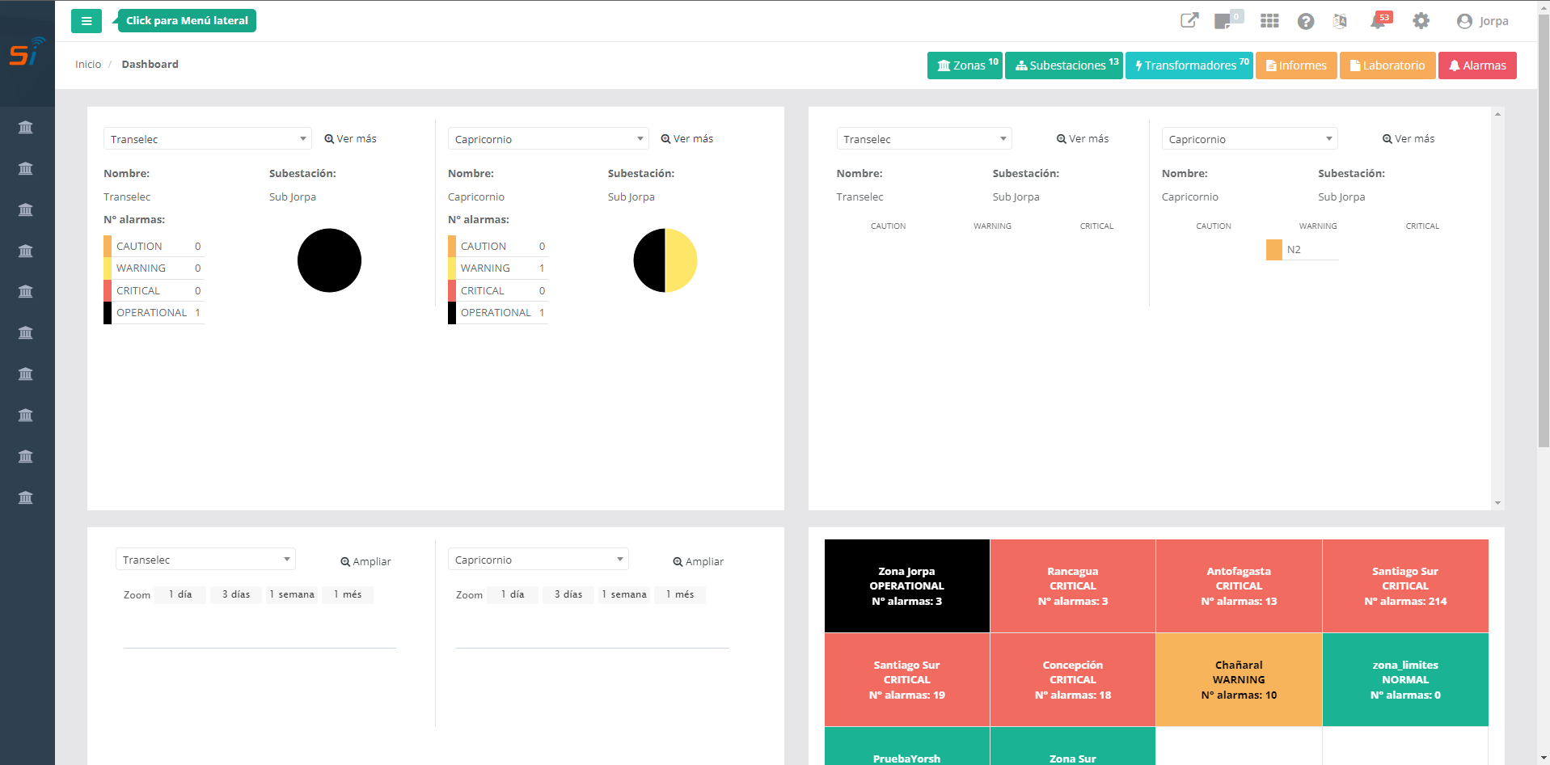The width and height of the screenshot is (1550, 765).
Task: Open notifications bell with 53 badge
Action: [1379, 20]
